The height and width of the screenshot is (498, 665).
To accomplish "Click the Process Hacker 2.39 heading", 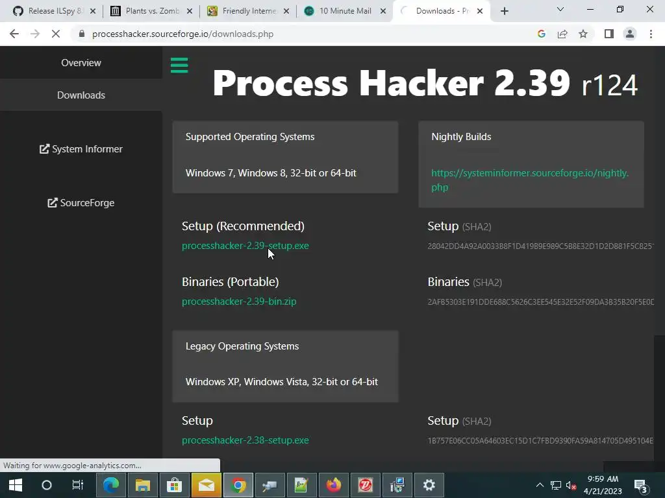I will click(x=391, y=83).
